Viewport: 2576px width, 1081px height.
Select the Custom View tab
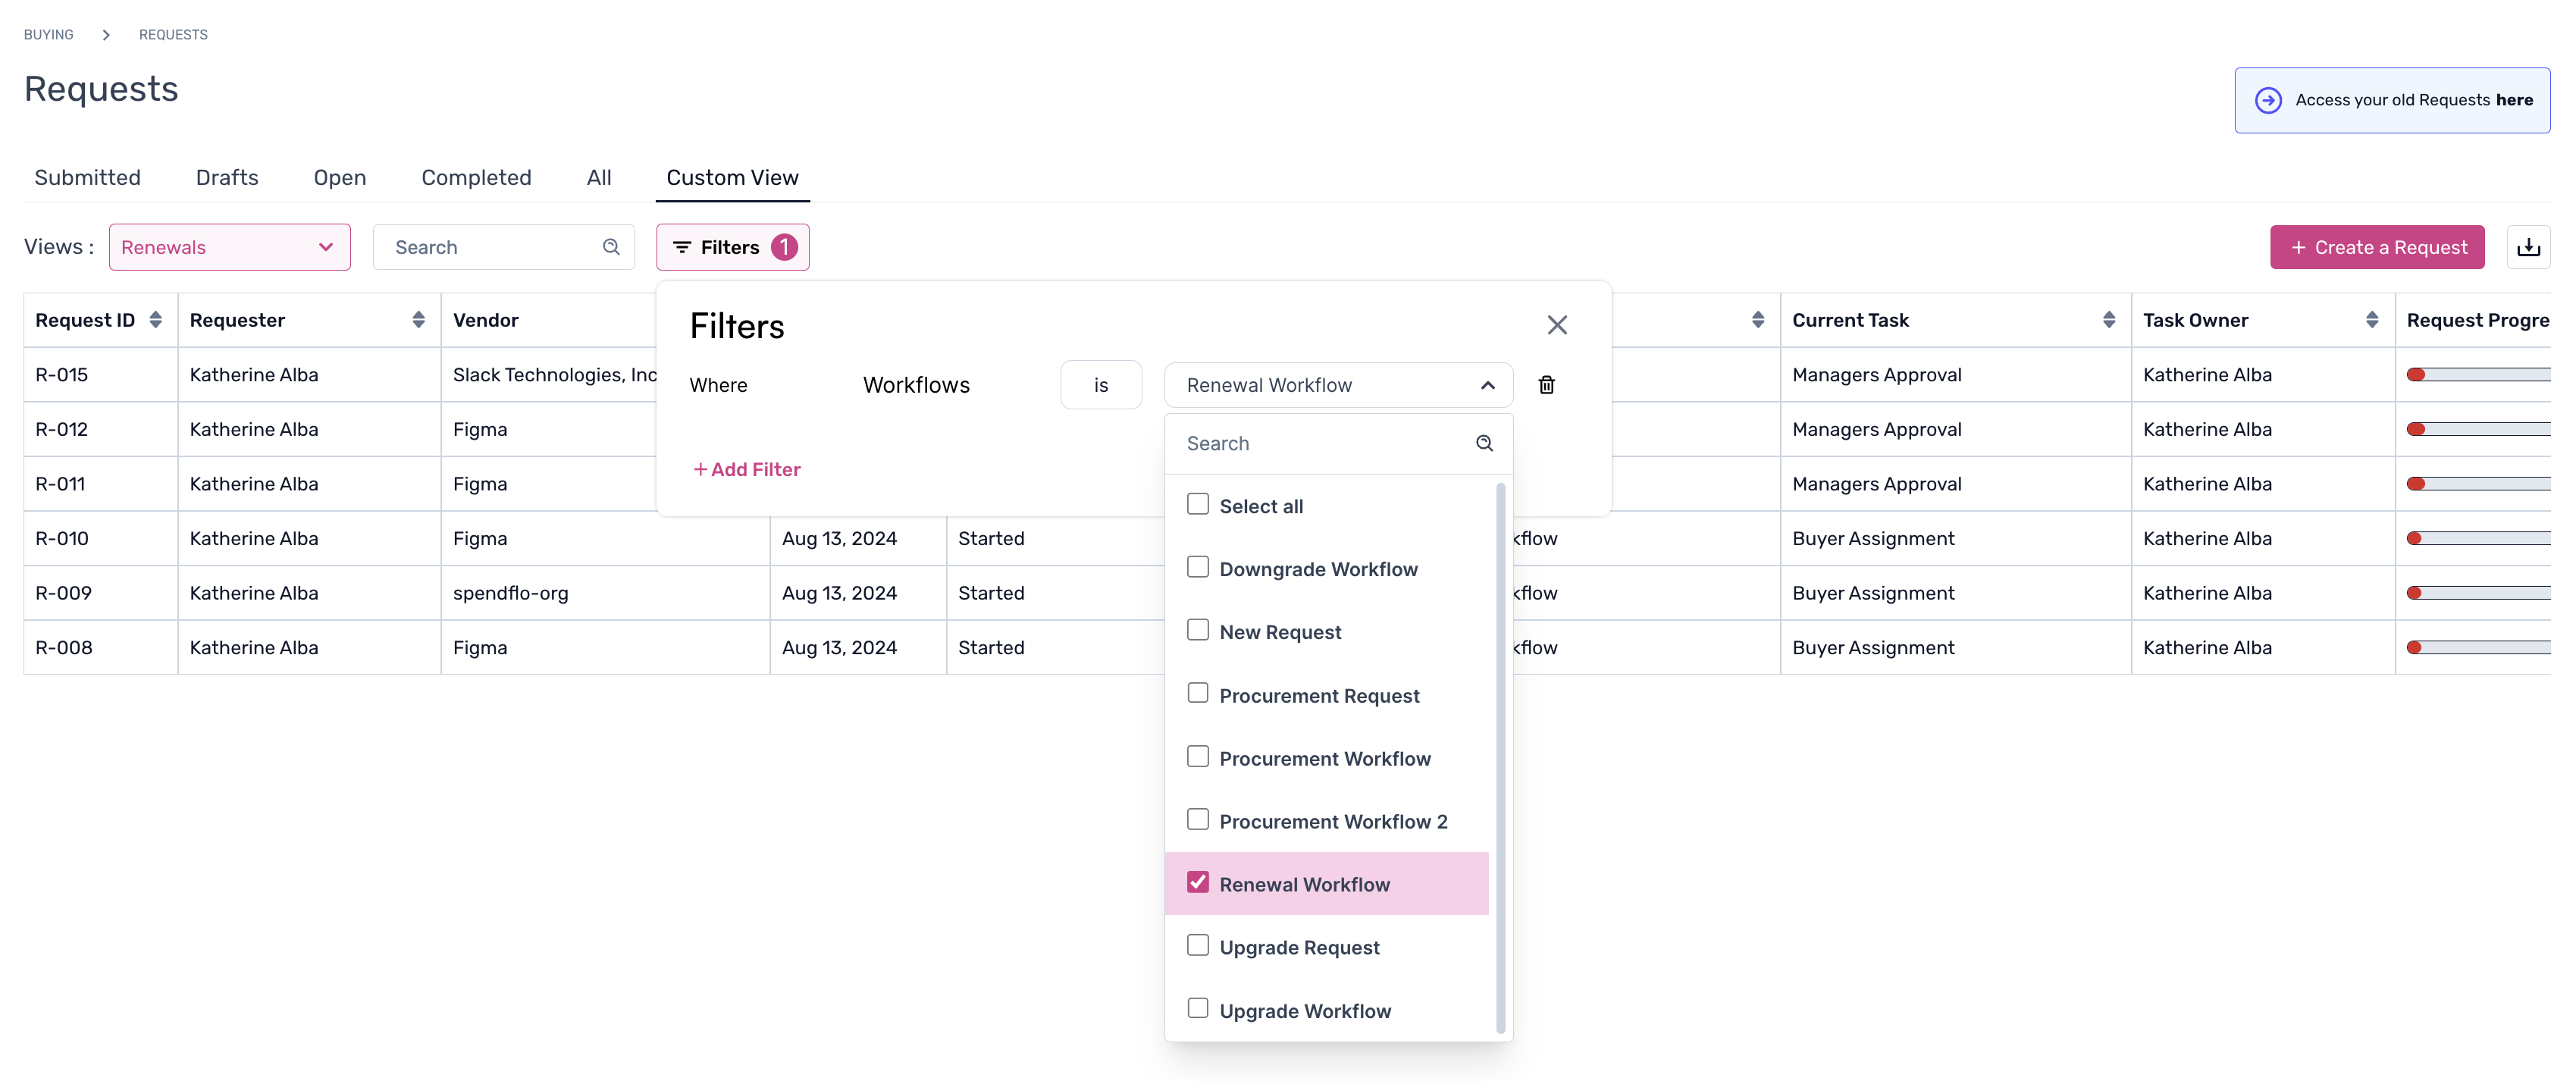click(x=732, y=178)
